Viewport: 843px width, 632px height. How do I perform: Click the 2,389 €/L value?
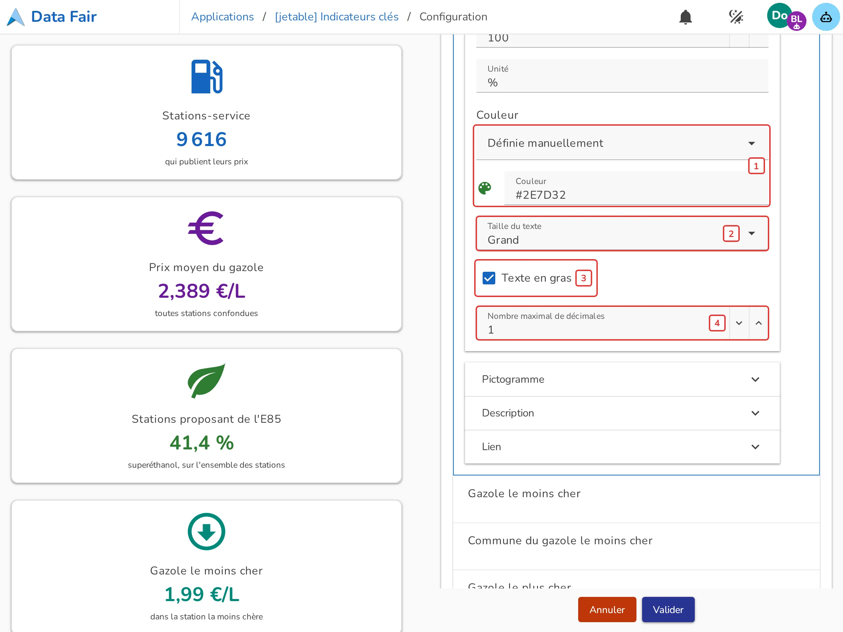pyautogui.click(x=202, y=291)
